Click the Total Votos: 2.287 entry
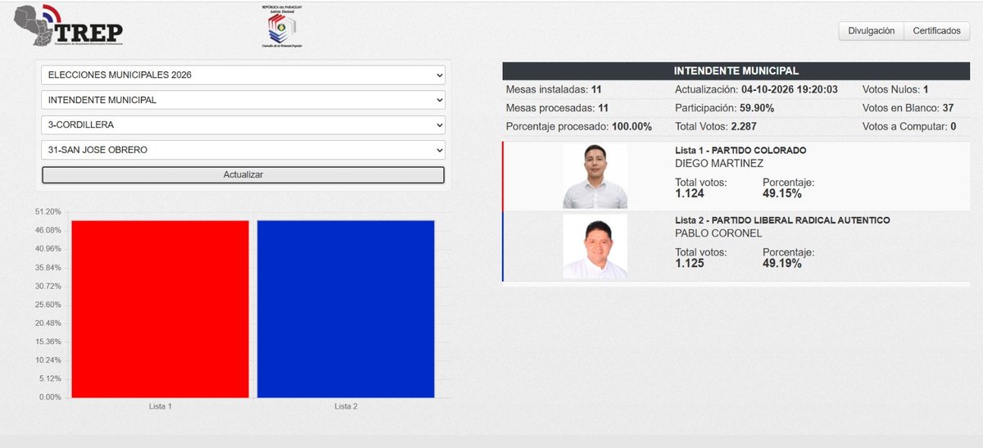This screenshot has width=983, height=448. click(x=716, y=127)
